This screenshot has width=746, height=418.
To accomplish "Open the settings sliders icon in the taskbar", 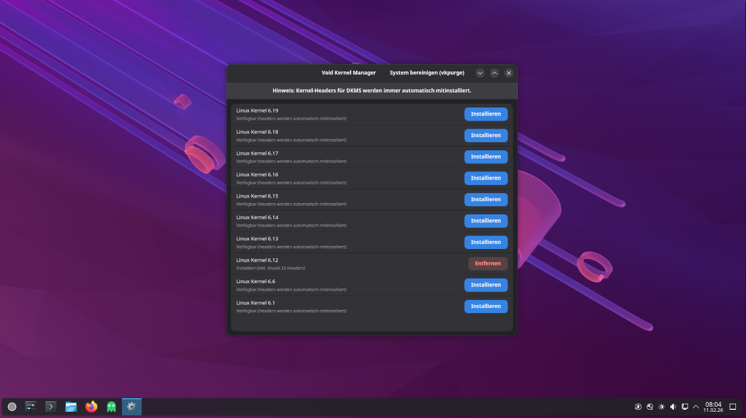I will pyautogui.click(x=30, y=406).
